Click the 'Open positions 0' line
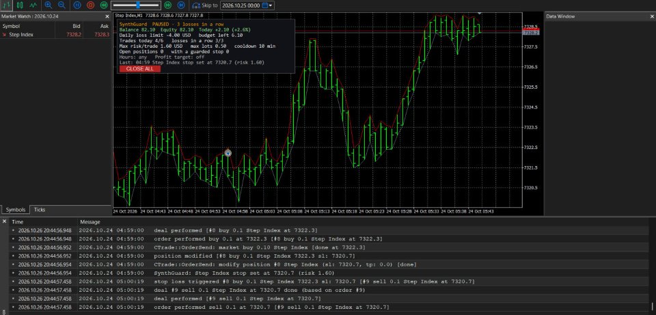The image size is (656, 315). coord(174,52)
